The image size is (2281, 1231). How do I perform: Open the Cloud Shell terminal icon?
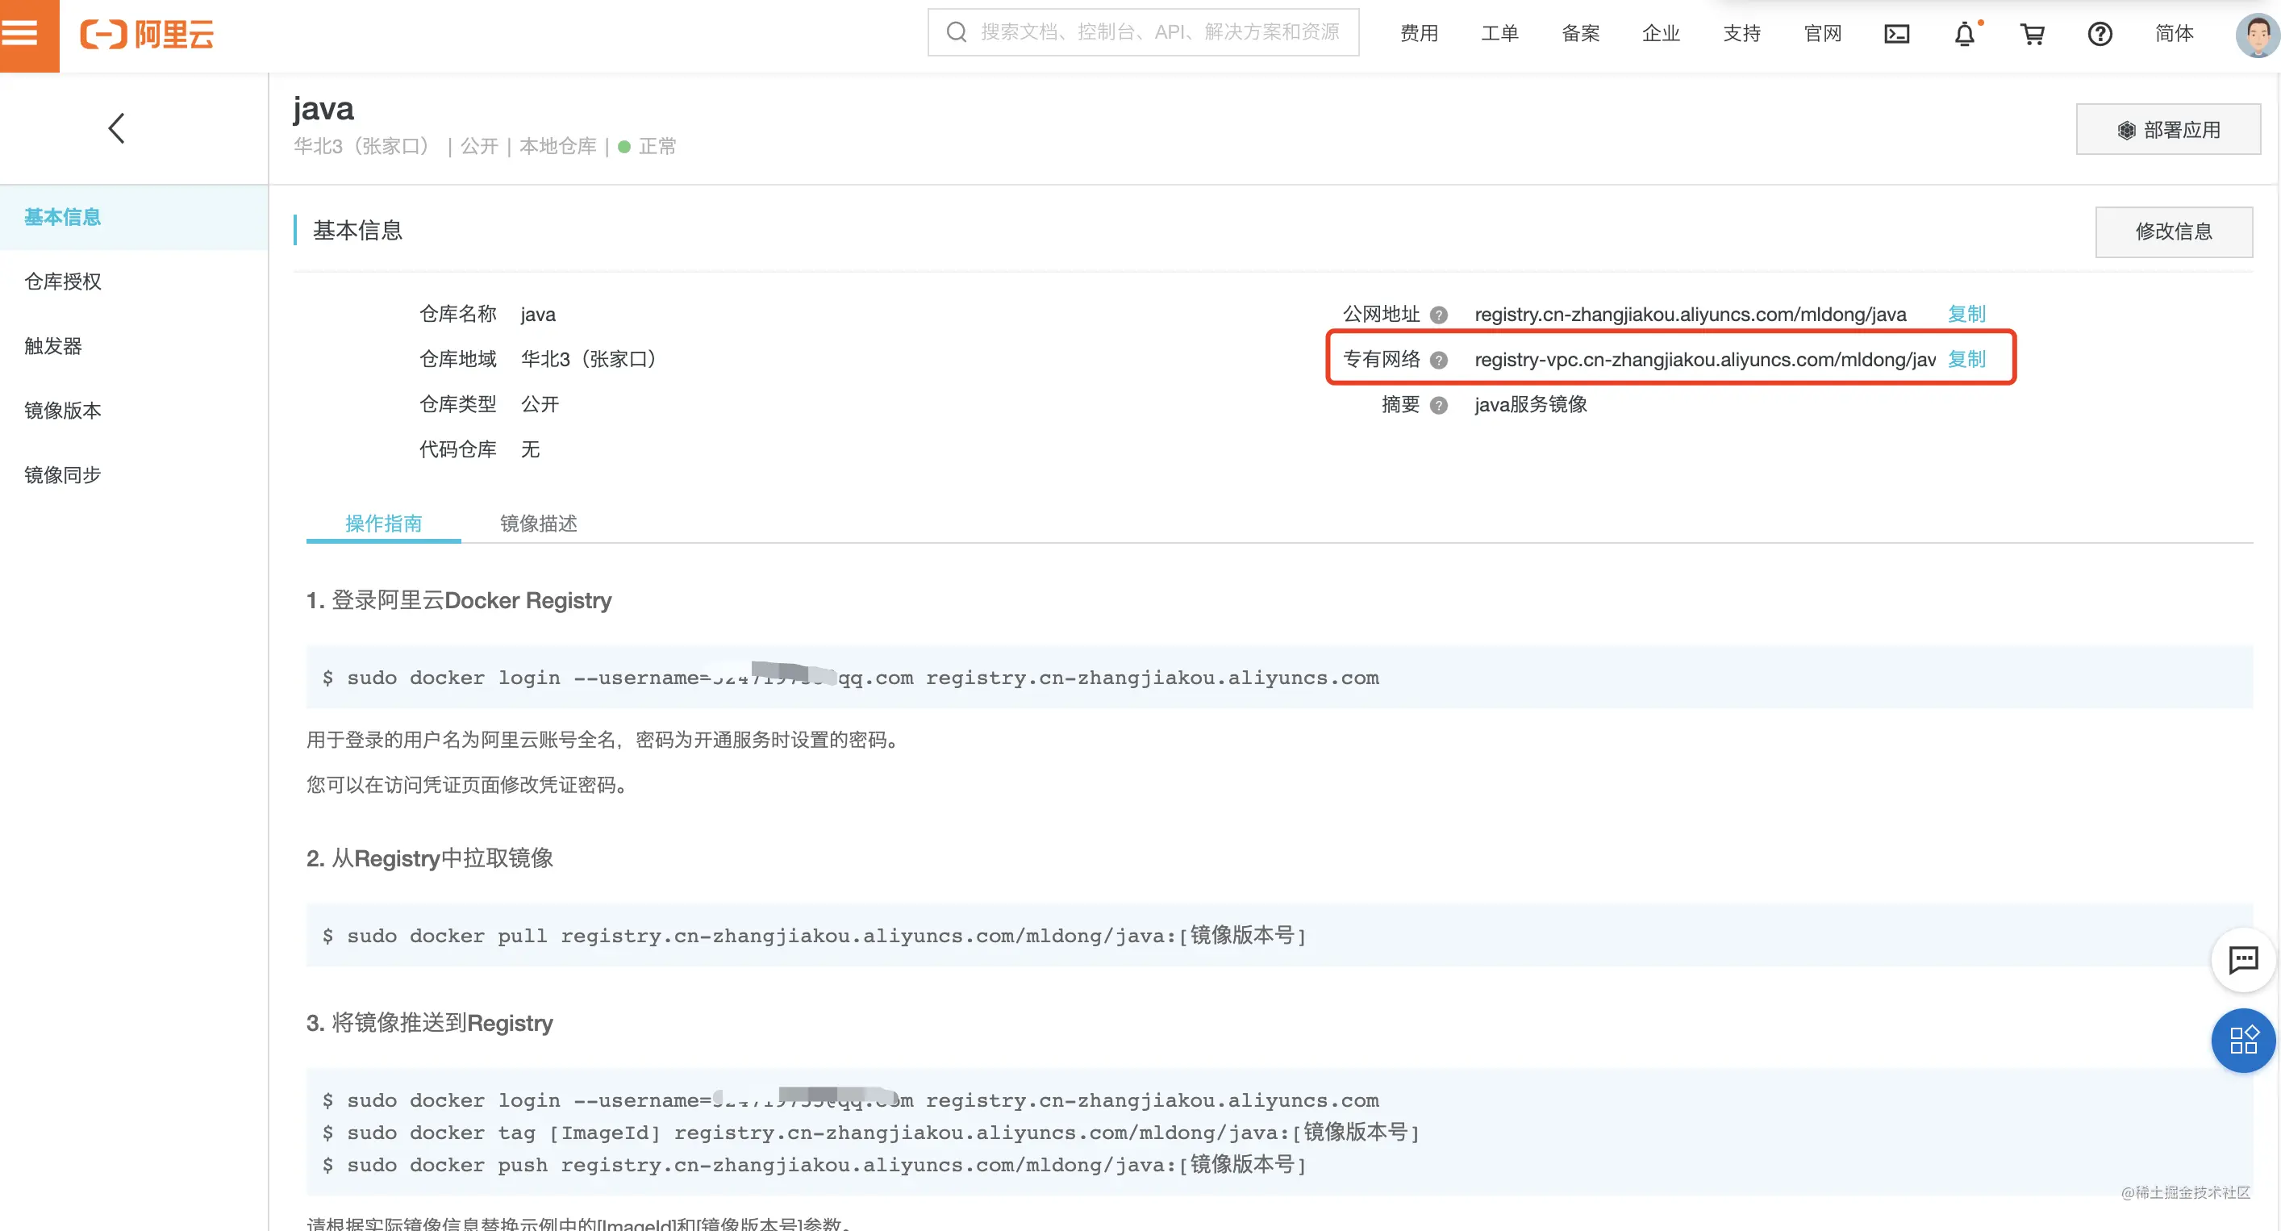pyautogui.click(x=1895, y=34)
